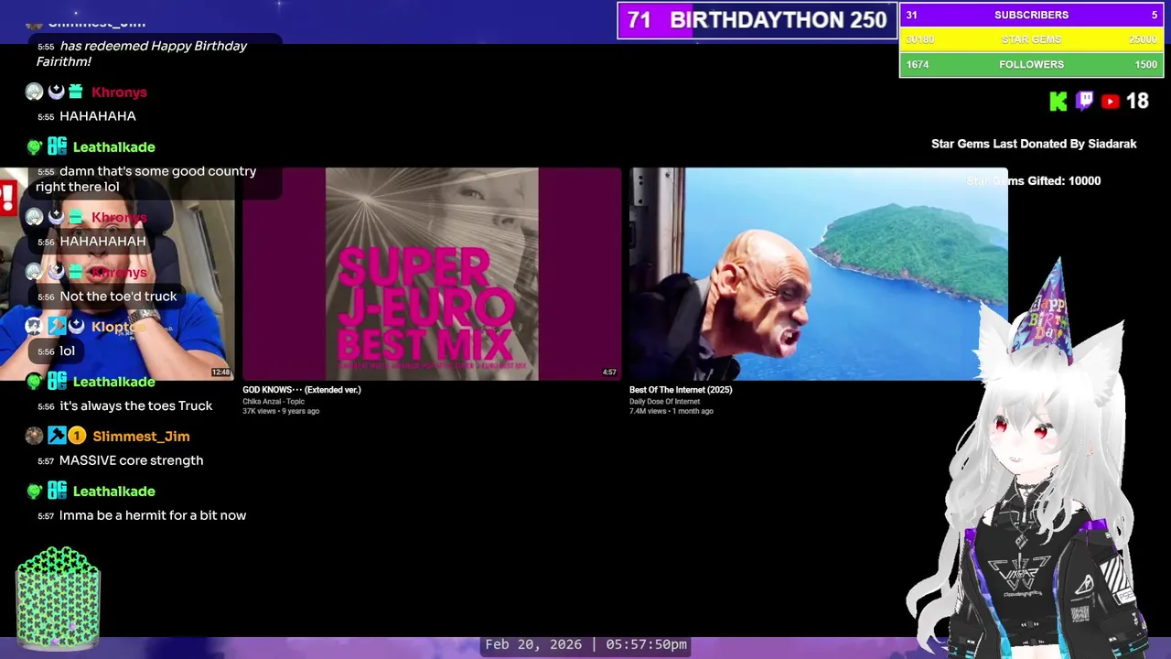Click the green Kick platform icon
1171x659 pixels.
tap(1058, 102)
